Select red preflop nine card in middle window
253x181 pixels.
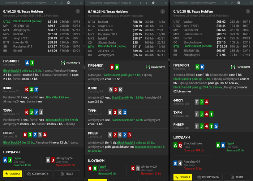click(112, 67)
